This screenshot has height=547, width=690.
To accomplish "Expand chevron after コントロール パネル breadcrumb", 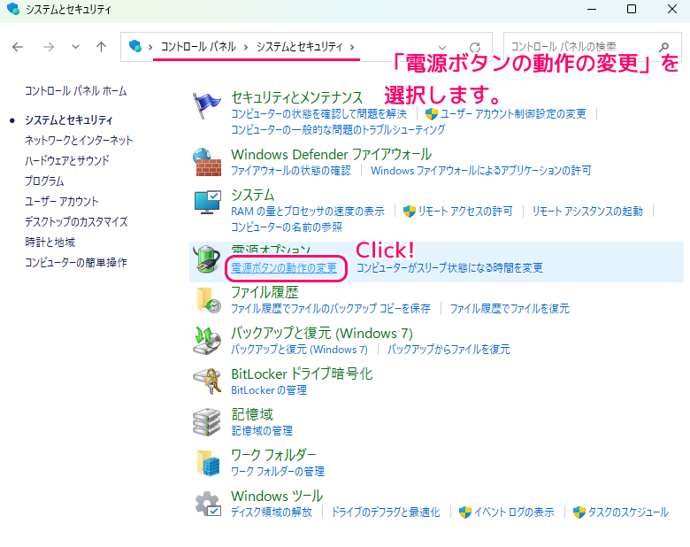I will click(x=246, y=47).
